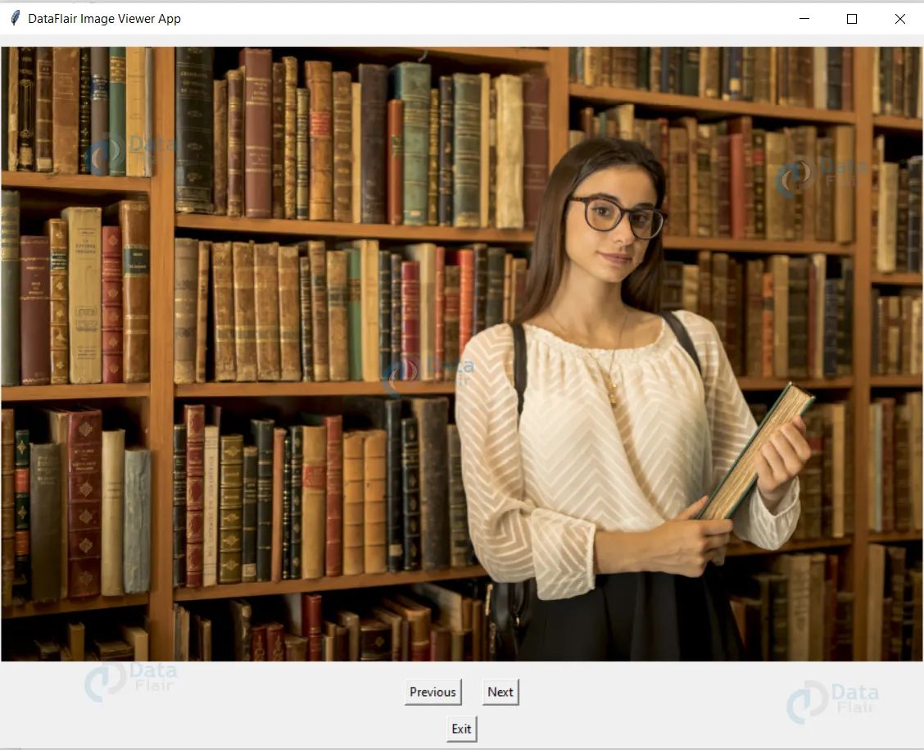
Task: Quit using the Exit button
Action: [461, 729]
